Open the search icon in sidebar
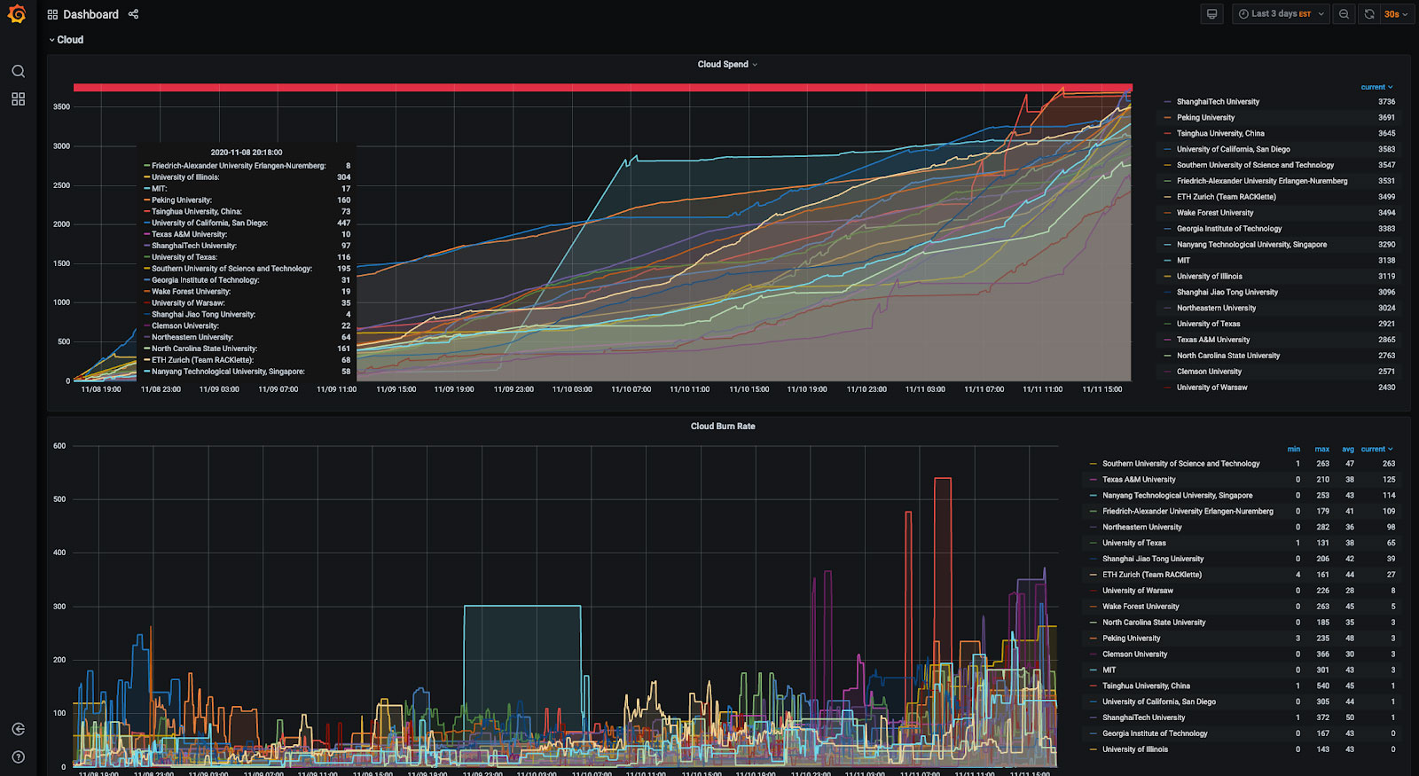1419x776 pixels. pos(18,71)
